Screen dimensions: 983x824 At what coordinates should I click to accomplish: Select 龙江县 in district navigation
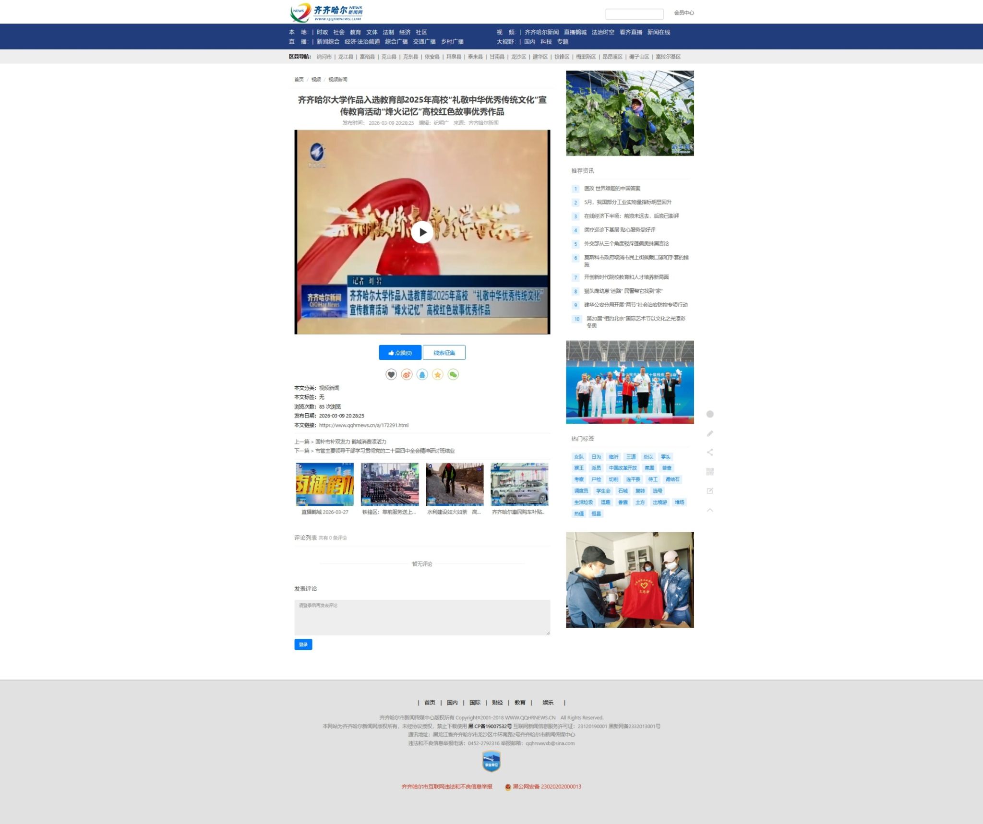[345, 57]
